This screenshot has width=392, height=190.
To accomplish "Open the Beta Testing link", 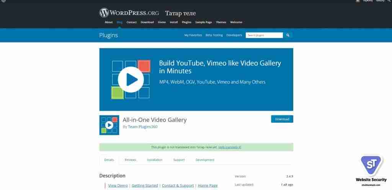I will [x=214, y=35].
